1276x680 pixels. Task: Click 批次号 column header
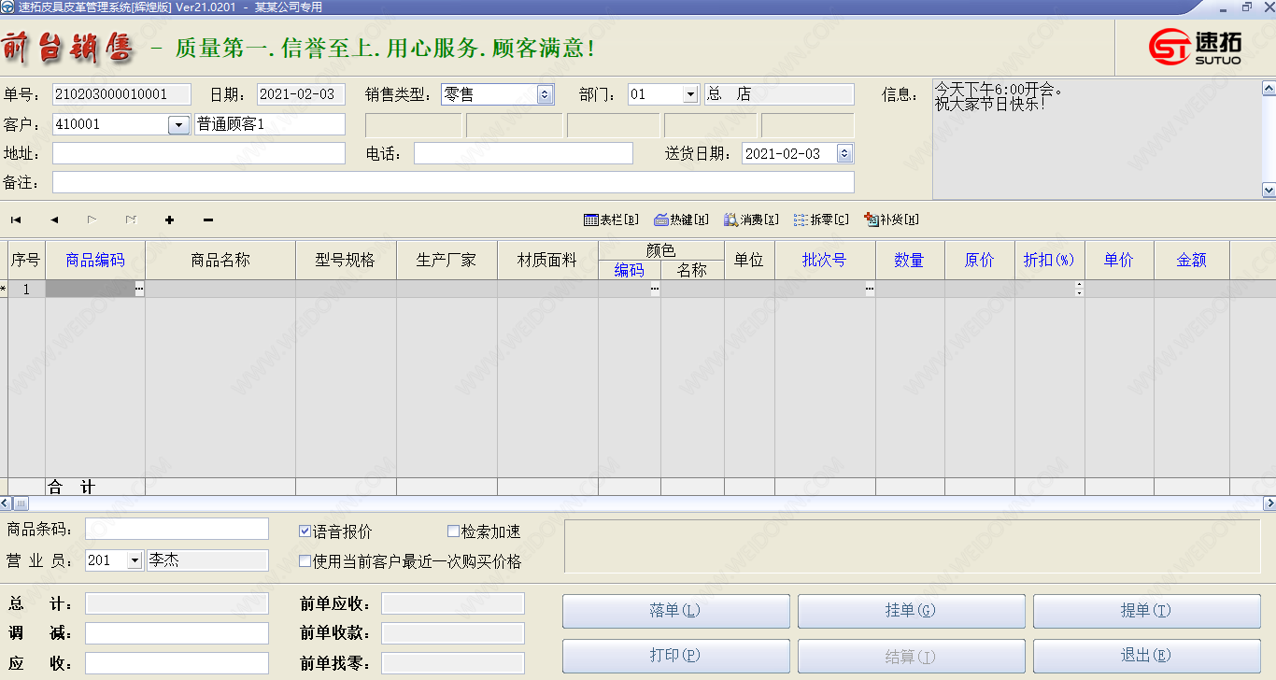pyautogui.click(x=825, y=261)
